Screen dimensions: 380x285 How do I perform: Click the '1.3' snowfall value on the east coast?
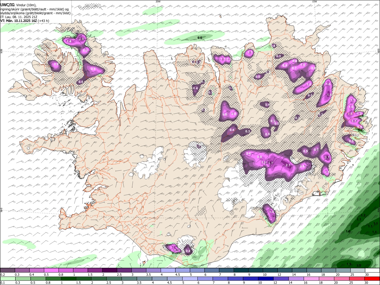[354, 121]
